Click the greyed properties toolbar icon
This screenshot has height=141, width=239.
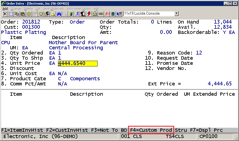(x=35, y=14)
